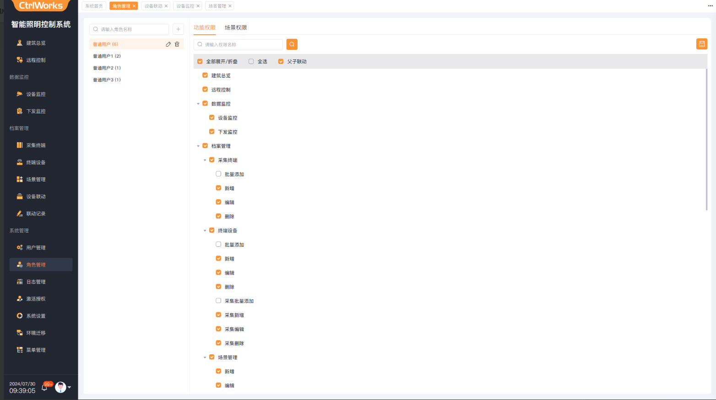Click the trash icon to delete 普通用户
716x400 pixels.
click(x=177, y=44)
